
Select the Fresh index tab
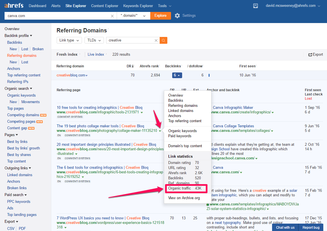[x=67, y=54]
